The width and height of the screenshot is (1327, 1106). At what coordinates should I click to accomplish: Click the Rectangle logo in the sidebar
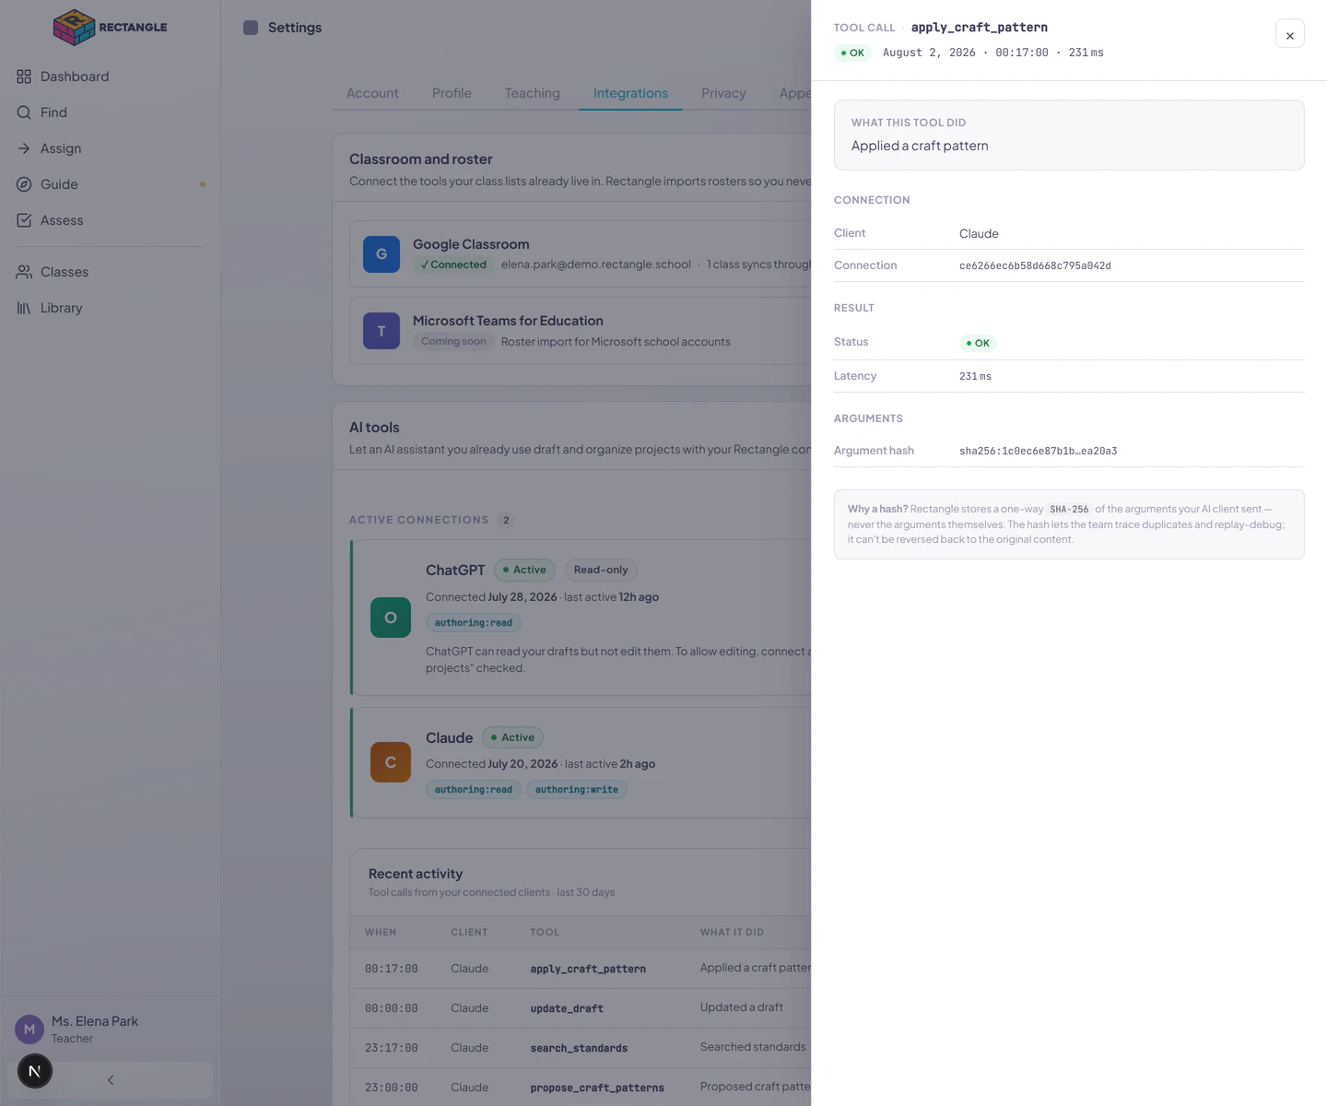111,27
